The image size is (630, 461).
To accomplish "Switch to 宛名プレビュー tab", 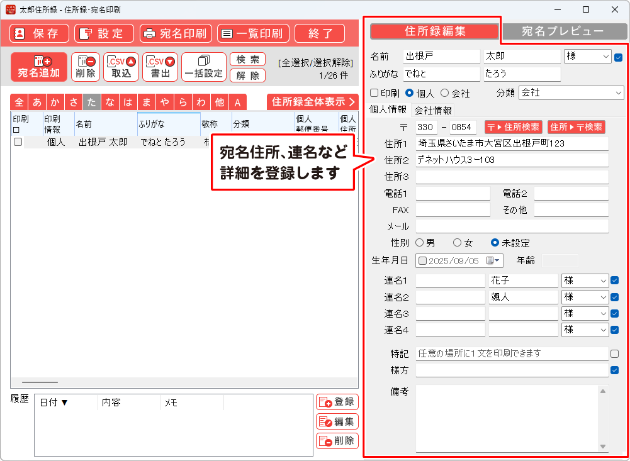I will point(562,31).
